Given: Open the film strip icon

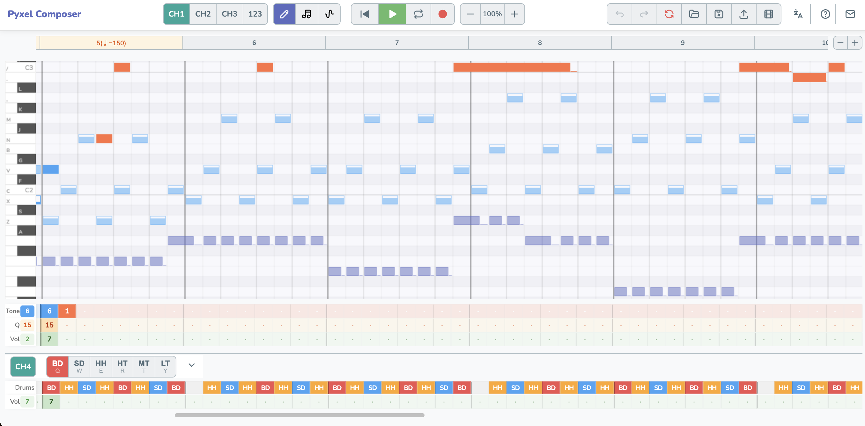Looking at the screenshot, I should click(x=769, y=14).
